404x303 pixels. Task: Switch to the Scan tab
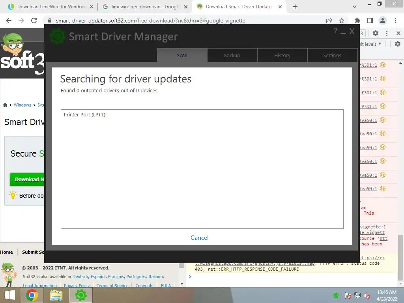tap(182, 55)
